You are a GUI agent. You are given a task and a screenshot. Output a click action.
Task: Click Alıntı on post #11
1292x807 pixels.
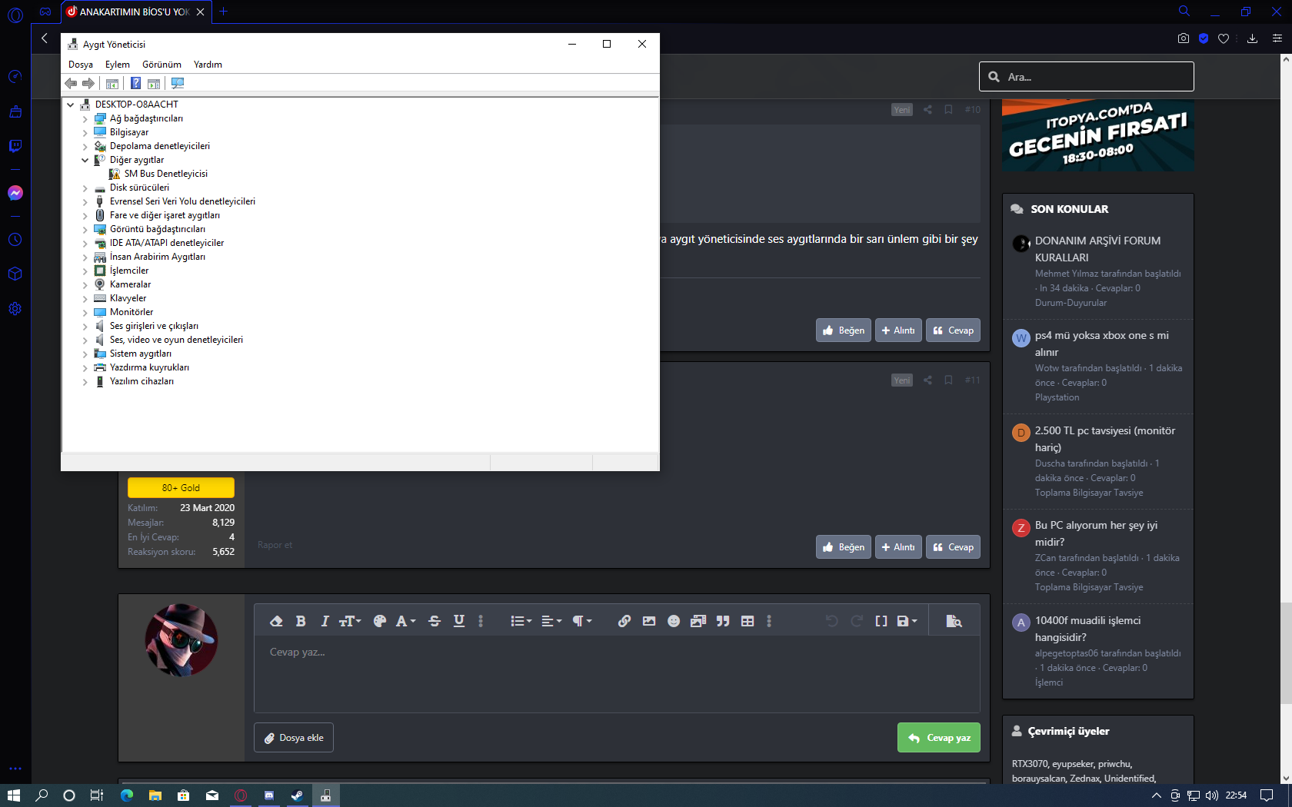[x=898, y=547]
